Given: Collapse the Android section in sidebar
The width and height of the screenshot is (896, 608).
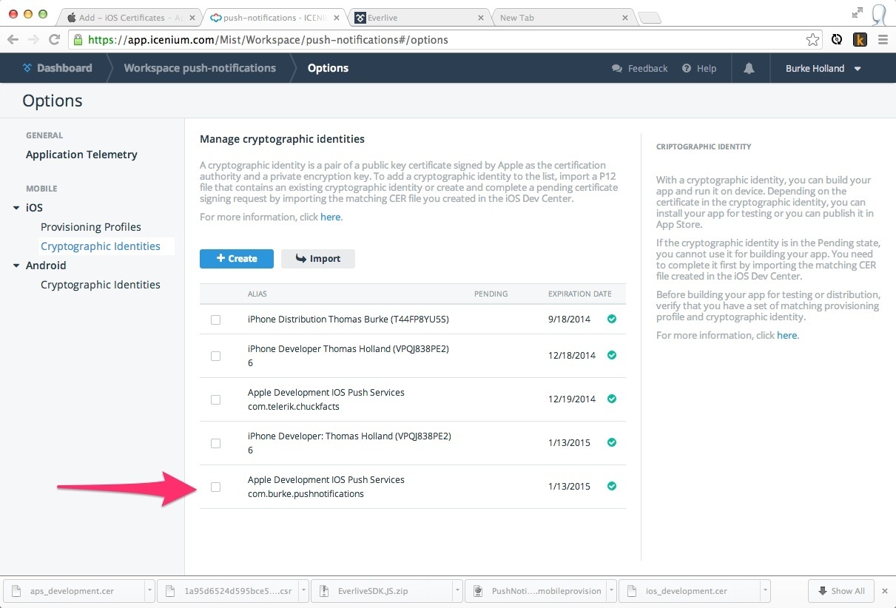Looking at the screenshot, I should pos(16,266).
